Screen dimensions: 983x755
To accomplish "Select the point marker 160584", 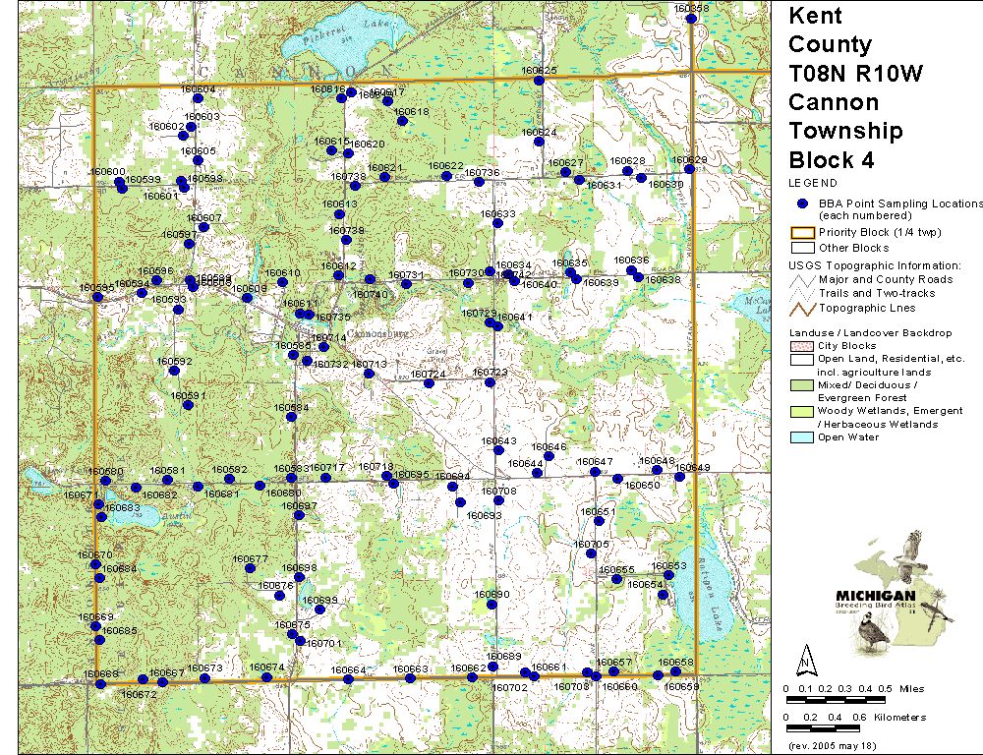I will 291,417.
